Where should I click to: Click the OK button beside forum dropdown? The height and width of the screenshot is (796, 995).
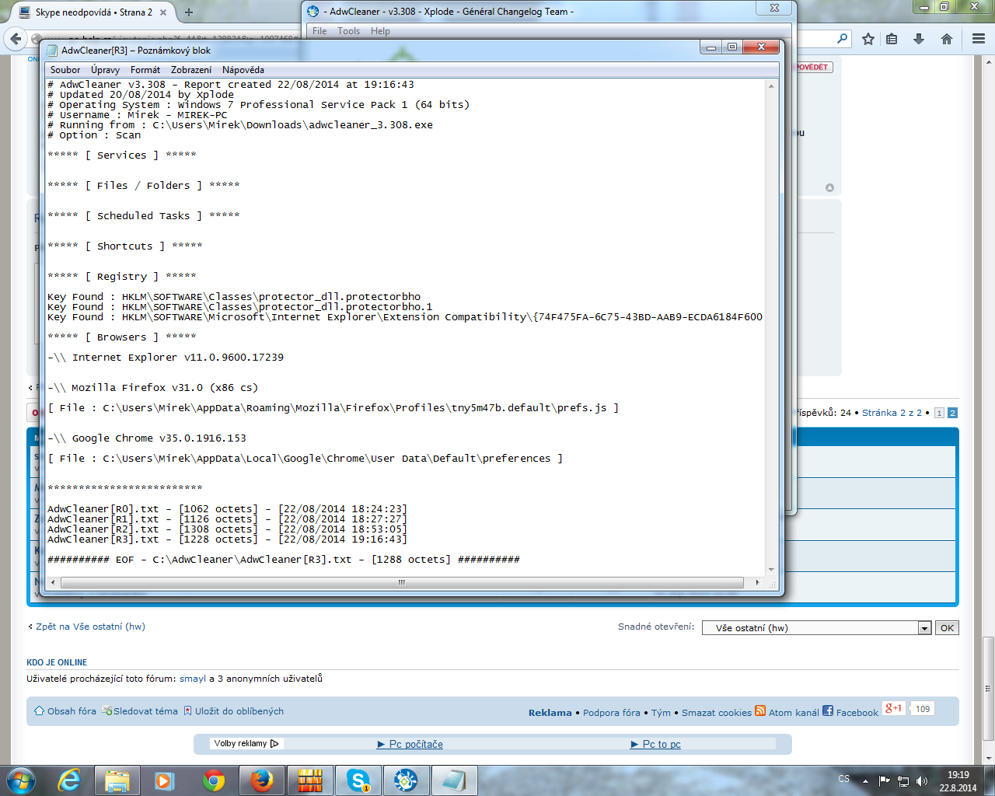pos(947,628)
